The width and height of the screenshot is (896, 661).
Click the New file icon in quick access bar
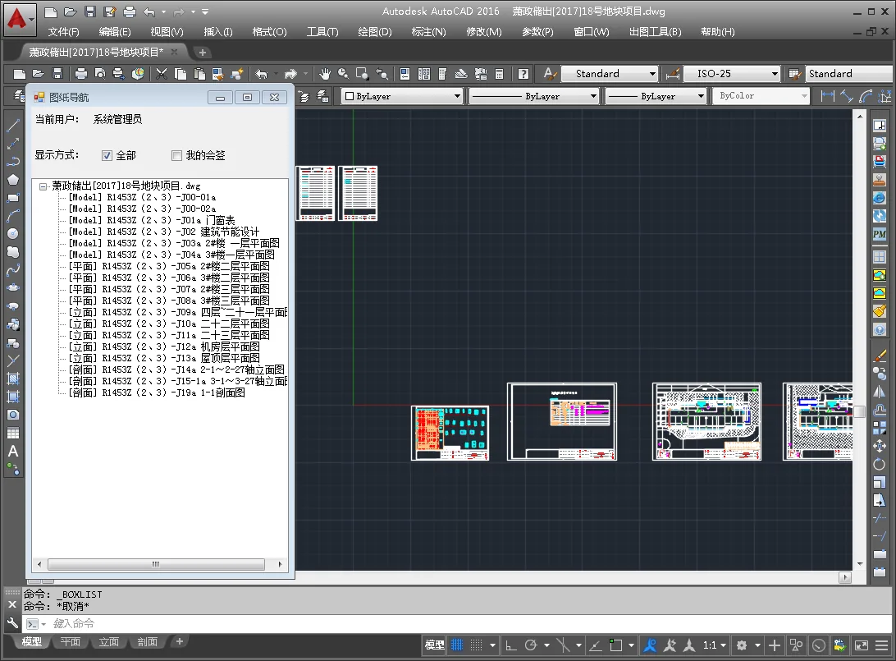[x=50, y=11]
